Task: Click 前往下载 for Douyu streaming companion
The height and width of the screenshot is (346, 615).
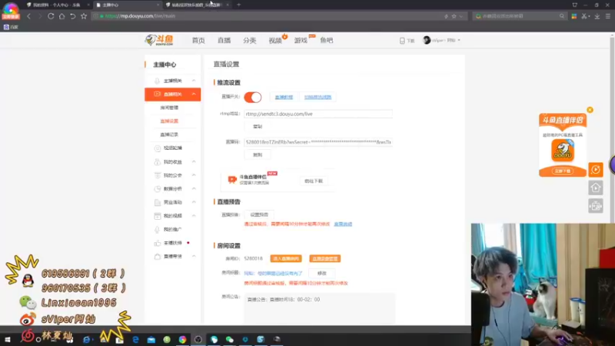Action: click(314, 181)
